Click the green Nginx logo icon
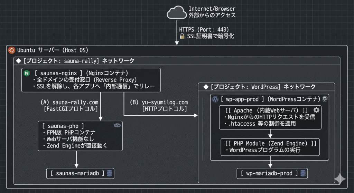354x193 pixels. (x=26, y=74)
